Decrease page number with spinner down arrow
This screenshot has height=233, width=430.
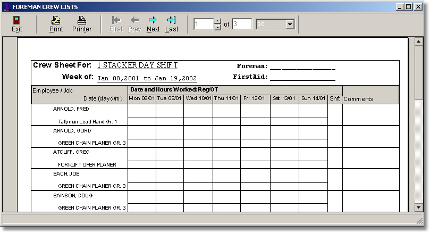[217, 27]
